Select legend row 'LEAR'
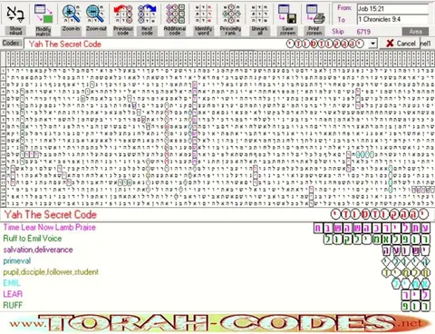435x334 pixels. point(13,294)
